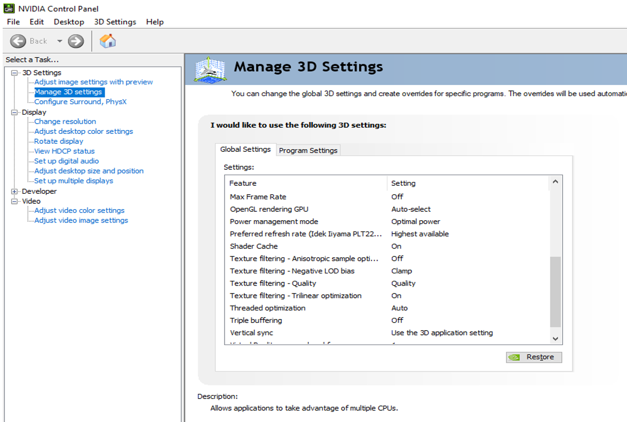The height and width of the screenshot is (422, 627).
Task: Select the Trilinear optimization row
Action: pos(387,296)
